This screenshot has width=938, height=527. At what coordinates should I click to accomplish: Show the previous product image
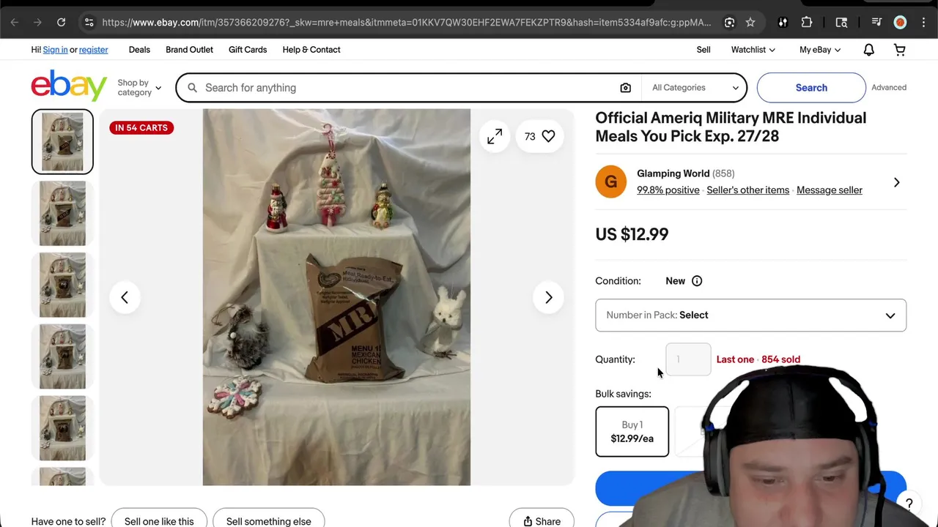125,297
